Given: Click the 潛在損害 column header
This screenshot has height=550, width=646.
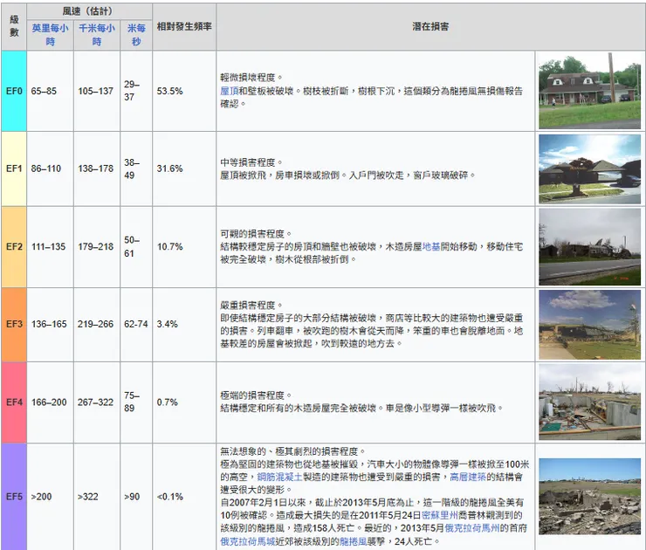Looking at the screenshot, I should pos(430,26).
